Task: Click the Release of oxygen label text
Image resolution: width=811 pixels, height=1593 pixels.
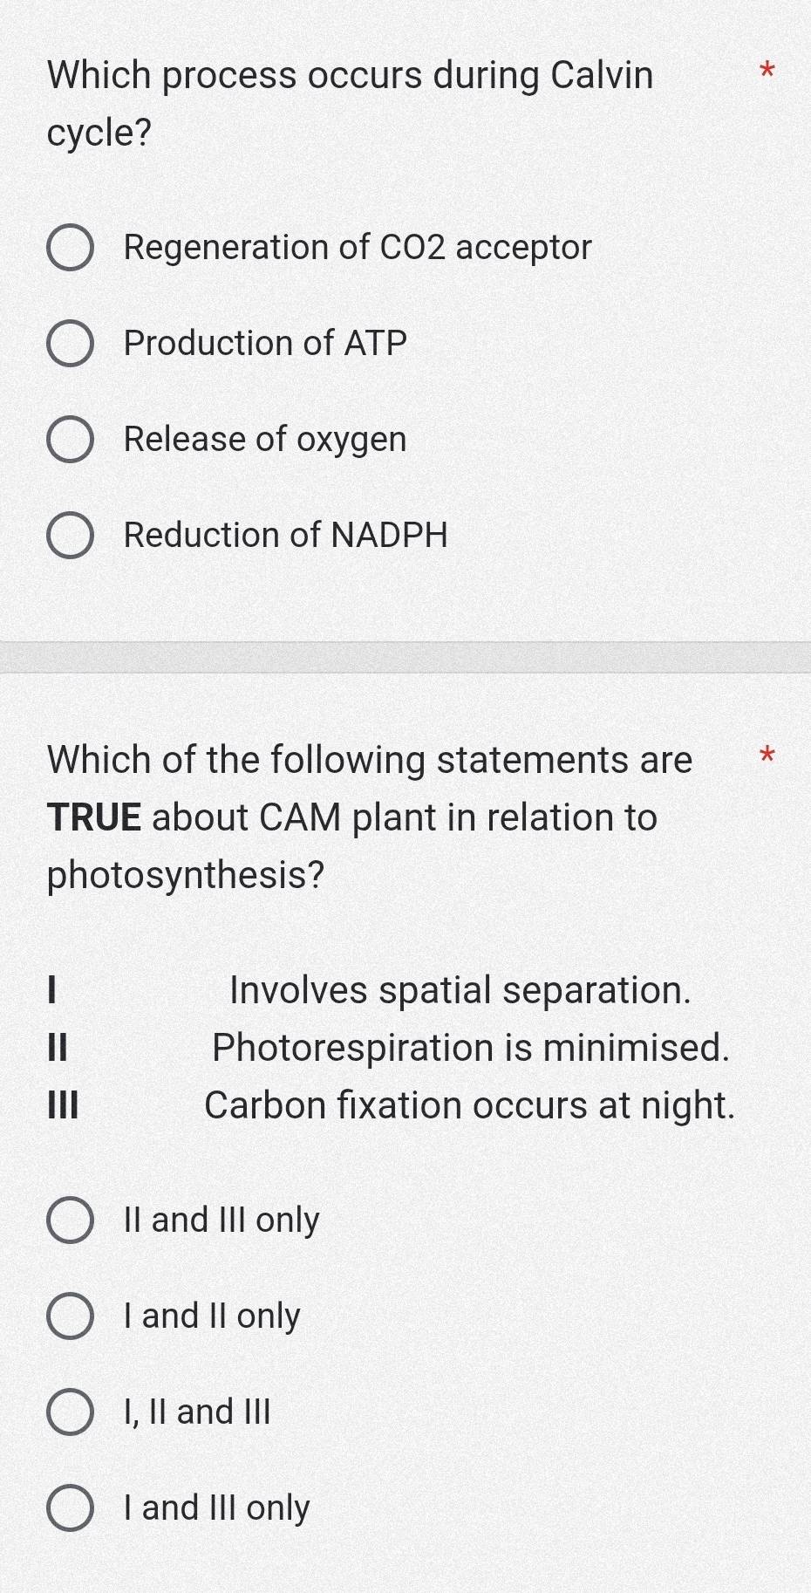Action: click(x=264, y=441)
